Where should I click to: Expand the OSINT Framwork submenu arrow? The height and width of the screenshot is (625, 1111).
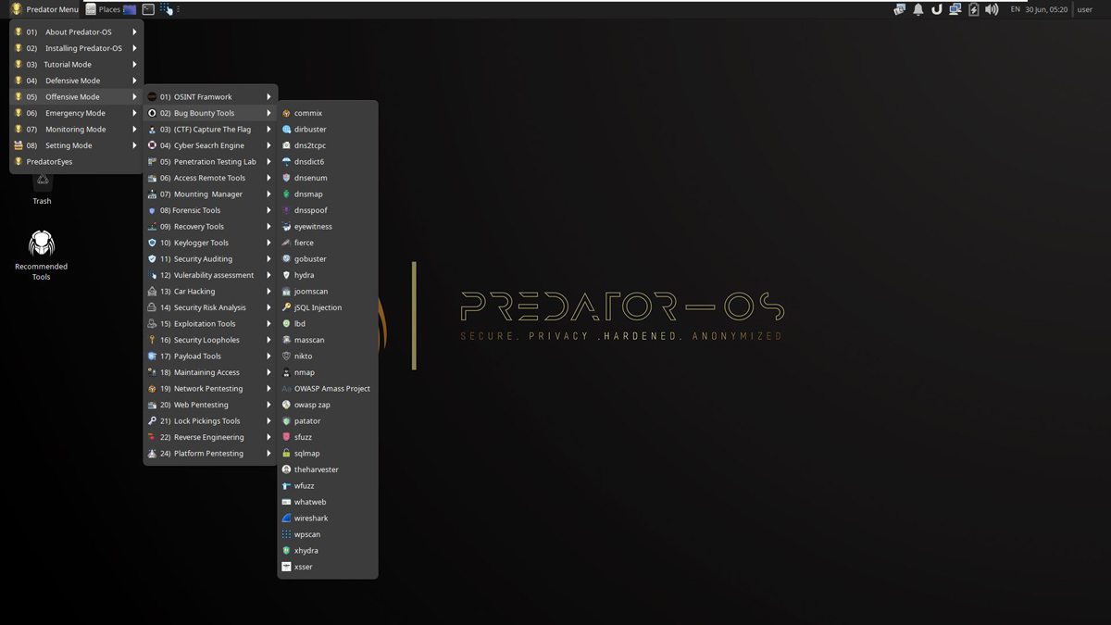point(269,97)
